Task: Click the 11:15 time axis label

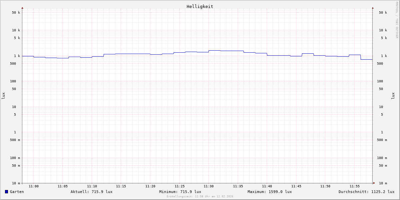Action: pos(121,186)
